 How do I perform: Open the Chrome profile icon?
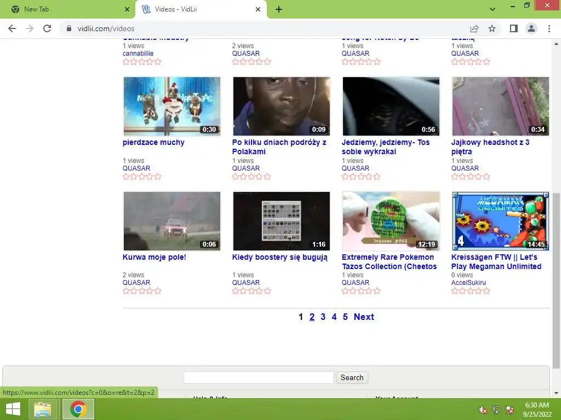(x=531, y=28)
